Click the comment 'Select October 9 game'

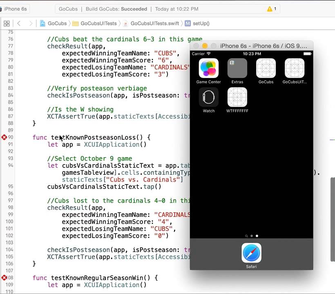(x=90, y=158)
